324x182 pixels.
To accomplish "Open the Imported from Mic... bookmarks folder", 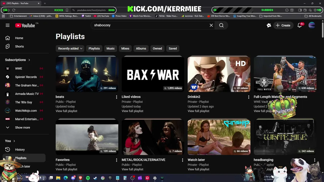I will click(271, 16).
